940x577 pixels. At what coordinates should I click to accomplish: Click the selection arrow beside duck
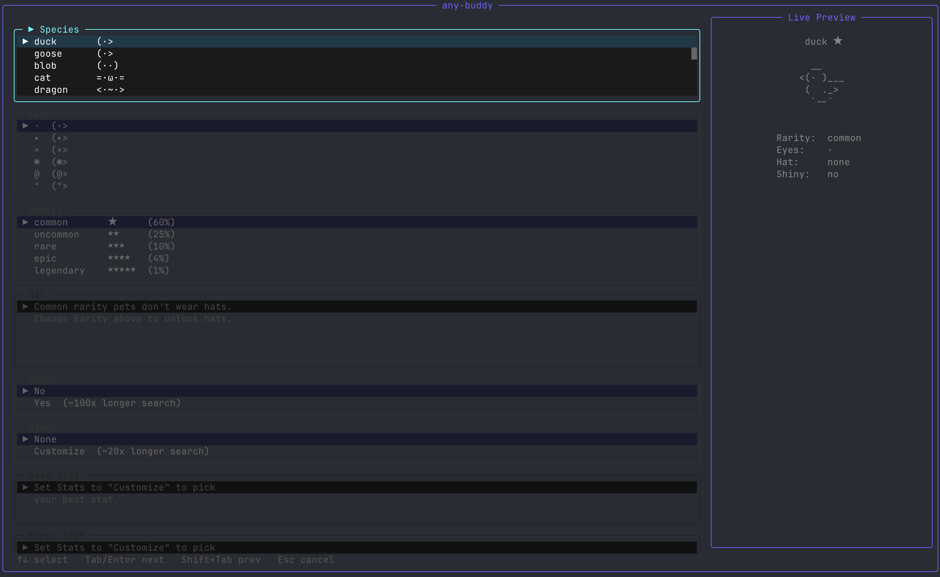pyautogui.click(x=26, y=41)
